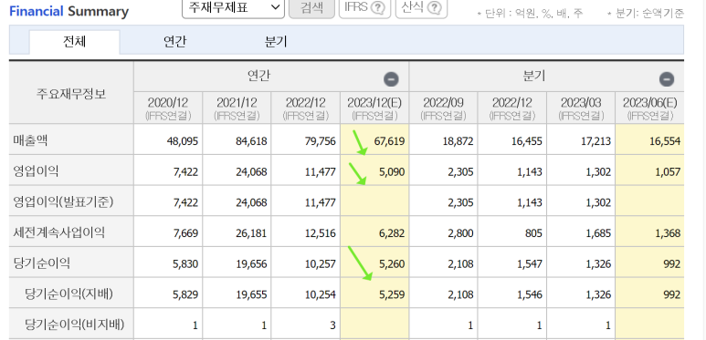Click the 5,259 controlling net income
706x340 pixels.
point(392,295)
